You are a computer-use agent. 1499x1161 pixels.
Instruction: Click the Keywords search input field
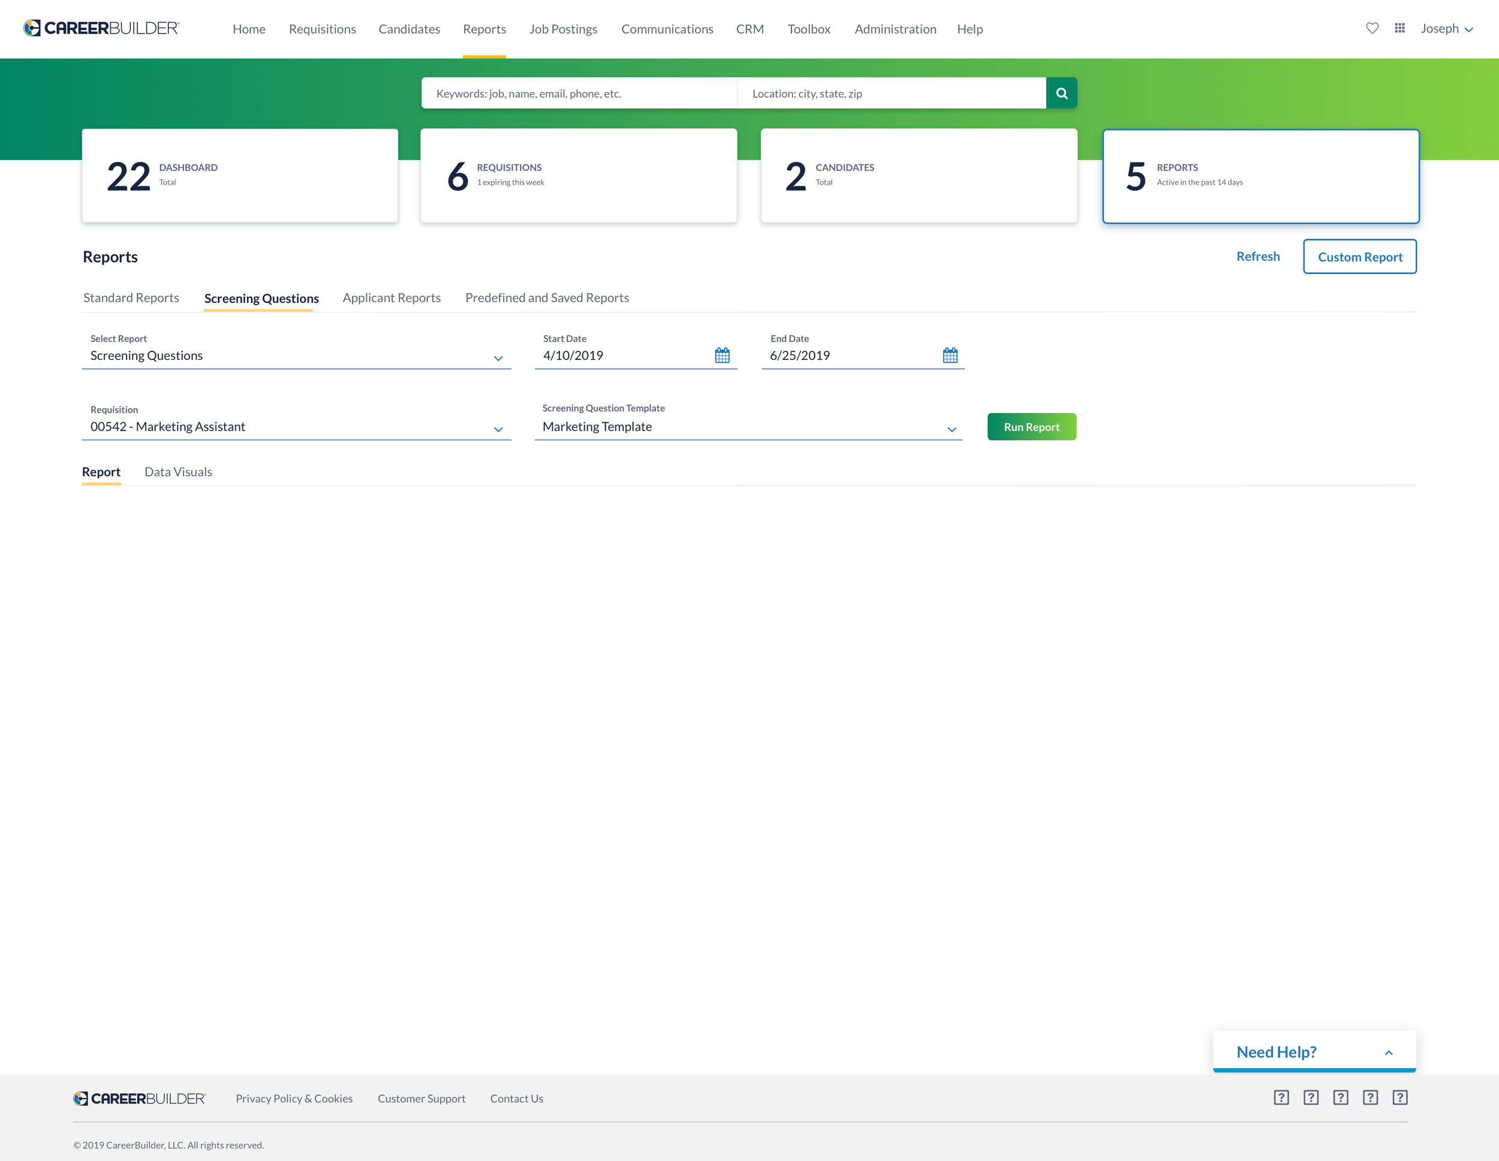[x=578, y=94]
